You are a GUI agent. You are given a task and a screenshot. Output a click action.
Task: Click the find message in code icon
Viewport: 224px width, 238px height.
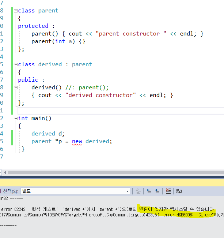[138, 191]
